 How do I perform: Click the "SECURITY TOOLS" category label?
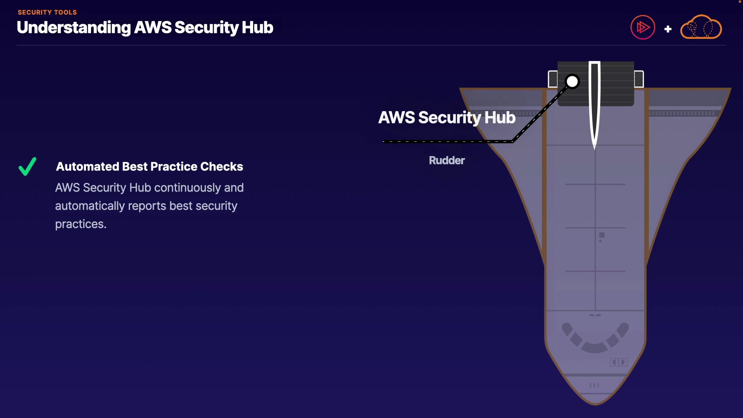click(x=47, y=12)
